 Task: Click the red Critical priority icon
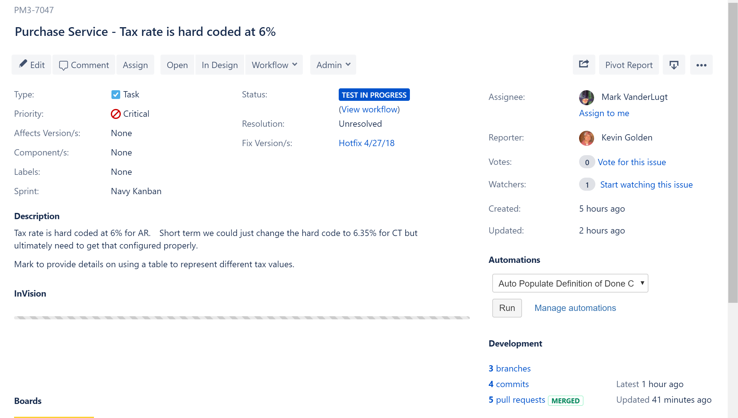116,114
